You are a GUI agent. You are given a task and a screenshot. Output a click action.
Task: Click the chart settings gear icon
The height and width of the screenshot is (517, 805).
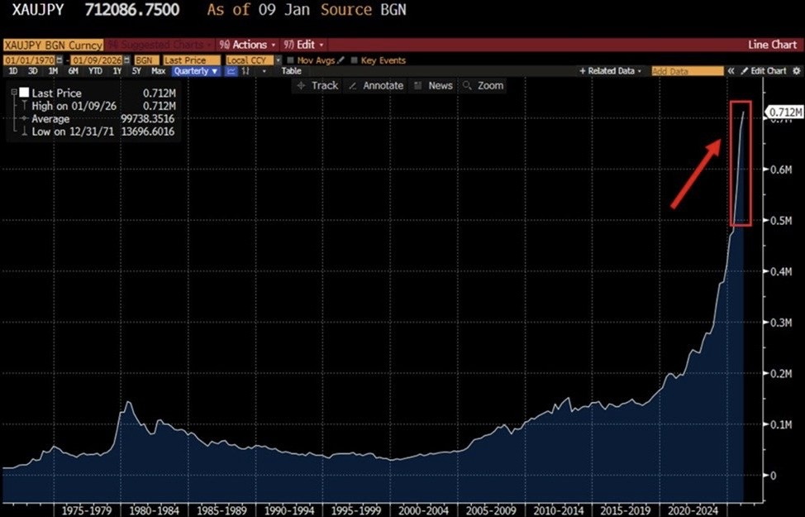click(796, 71)
